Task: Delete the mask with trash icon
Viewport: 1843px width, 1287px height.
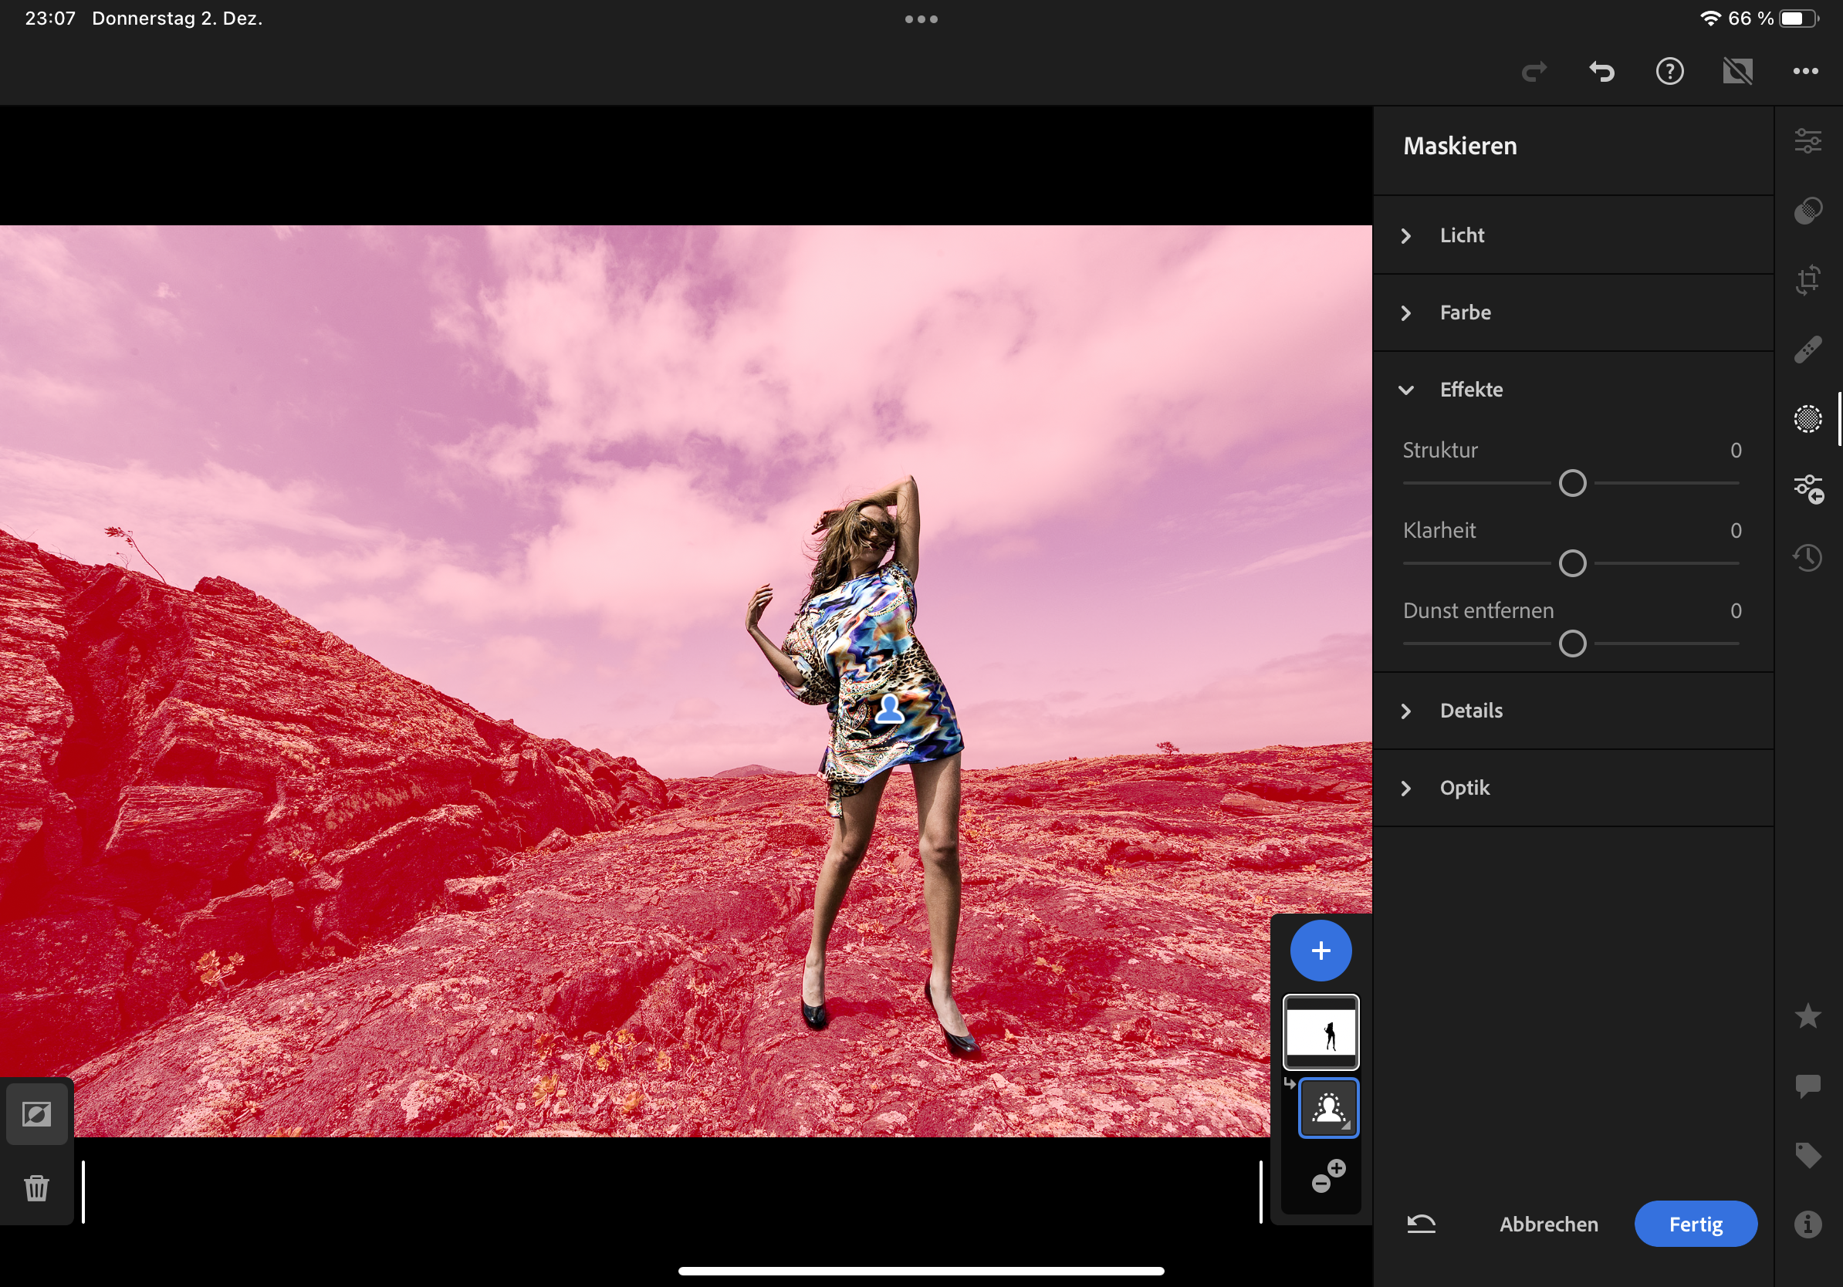Action: click(x=37, y=1187)
